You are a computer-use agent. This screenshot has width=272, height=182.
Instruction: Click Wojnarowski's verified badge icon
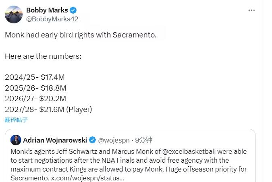(x=93, y=140)
